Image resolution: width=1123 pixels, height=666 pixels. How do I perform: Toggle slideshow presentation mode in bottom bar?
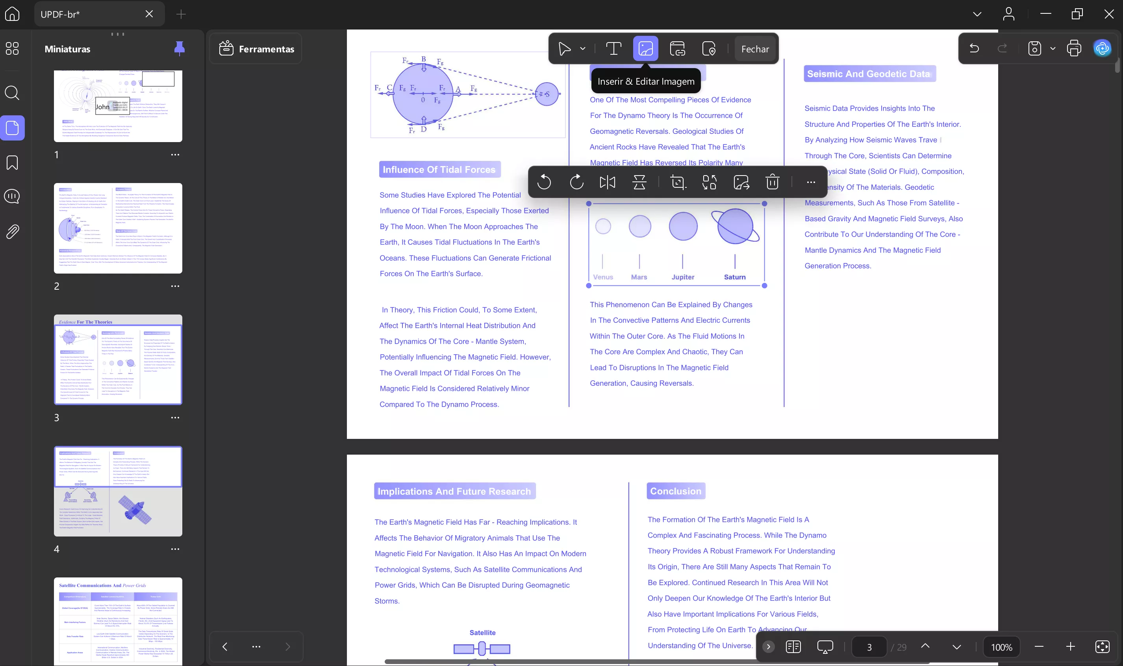[x=825, y=647]
